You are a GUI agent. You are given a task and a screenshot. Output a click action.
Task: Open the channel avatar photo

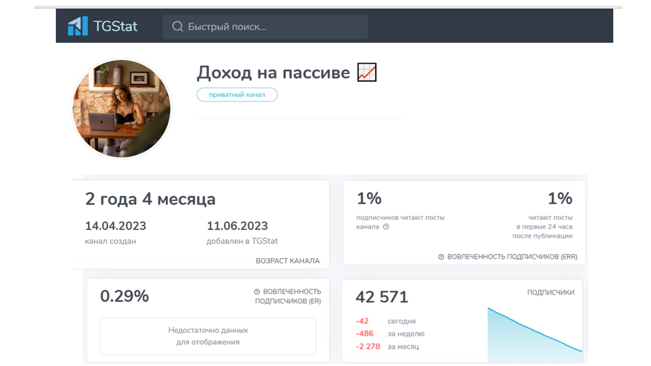(121, 108)
